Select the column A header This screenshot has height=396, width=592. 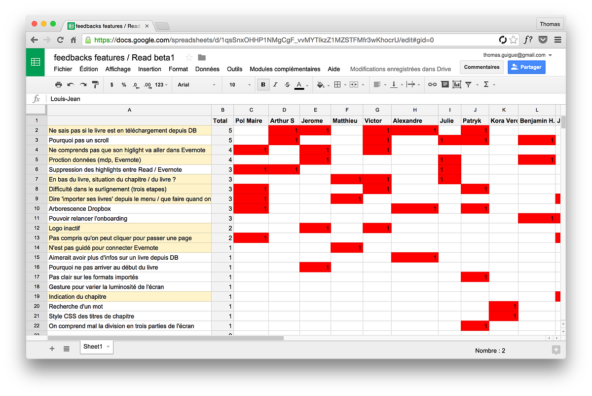pyautogui.click(x=129, y=110)
